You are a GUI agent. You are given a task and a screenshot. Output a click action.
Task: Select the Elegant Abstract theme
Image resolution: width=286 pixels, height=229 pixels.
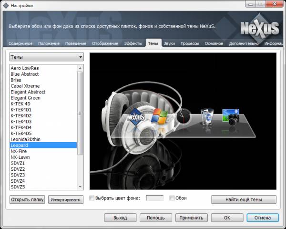[43, 92]
